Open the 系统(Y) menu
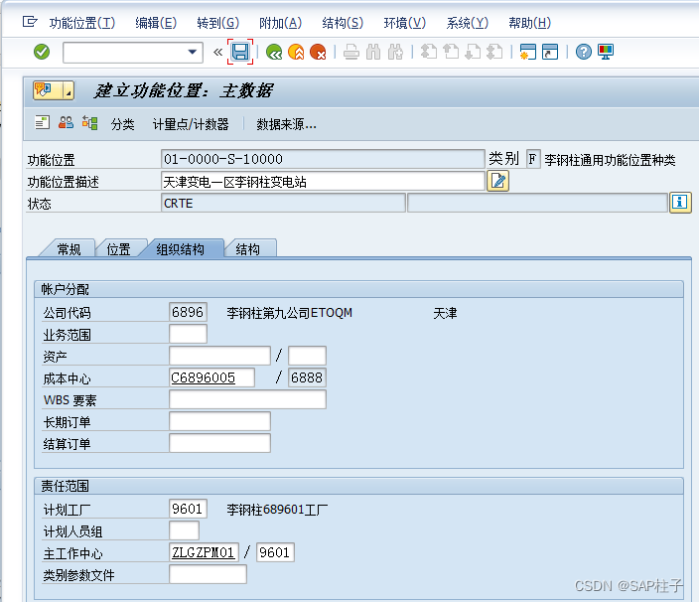Viewport: 699px width, 602px height. tap(468, 23)
